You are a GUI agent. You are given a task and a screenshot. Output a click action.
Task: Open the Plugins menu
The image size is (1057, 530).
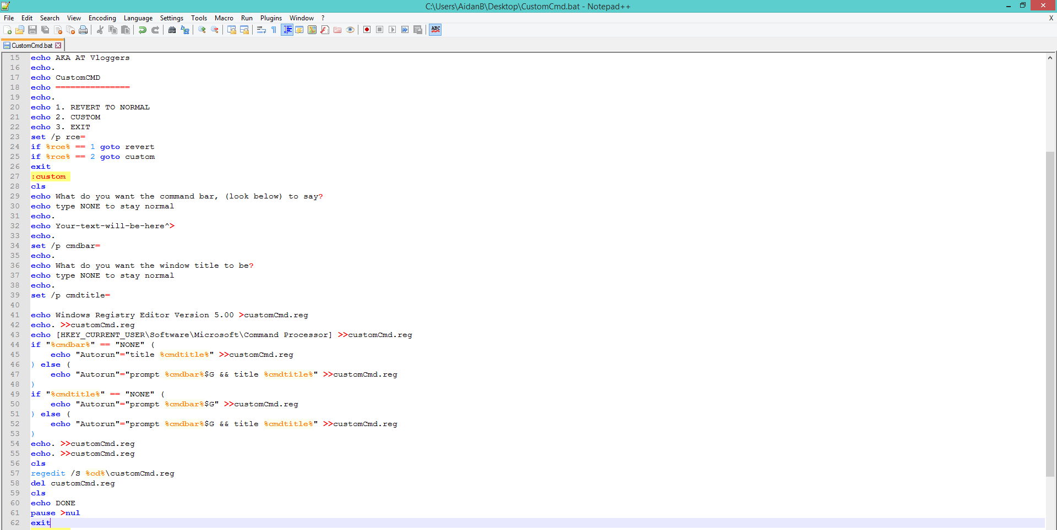pyautogui.click(x=270, y=18)
